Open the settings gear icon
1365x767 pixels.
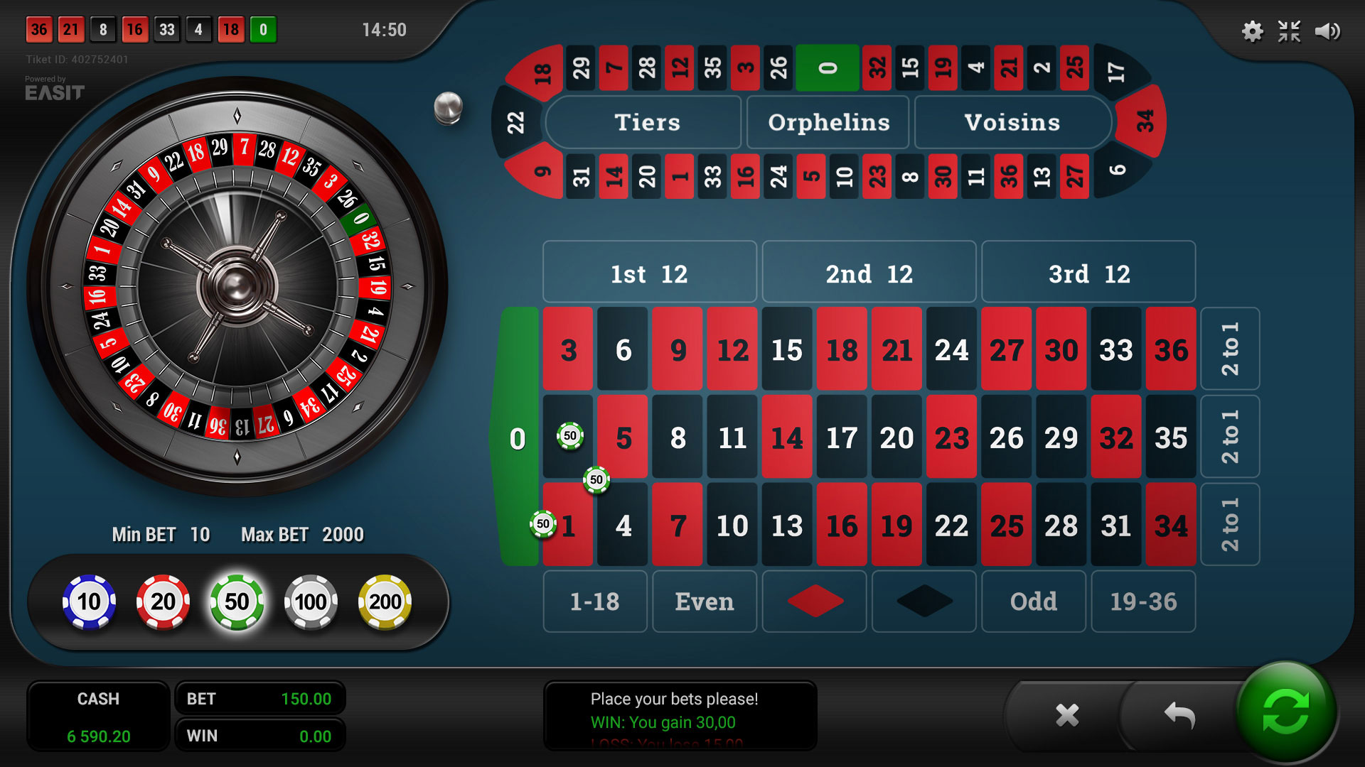[1252, 31]
